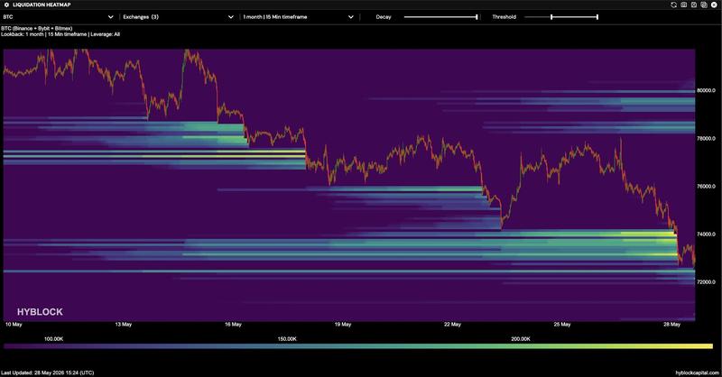Click the icon right of the camera icon
Viewport: 722px width, 377px height.
(694, 5)
